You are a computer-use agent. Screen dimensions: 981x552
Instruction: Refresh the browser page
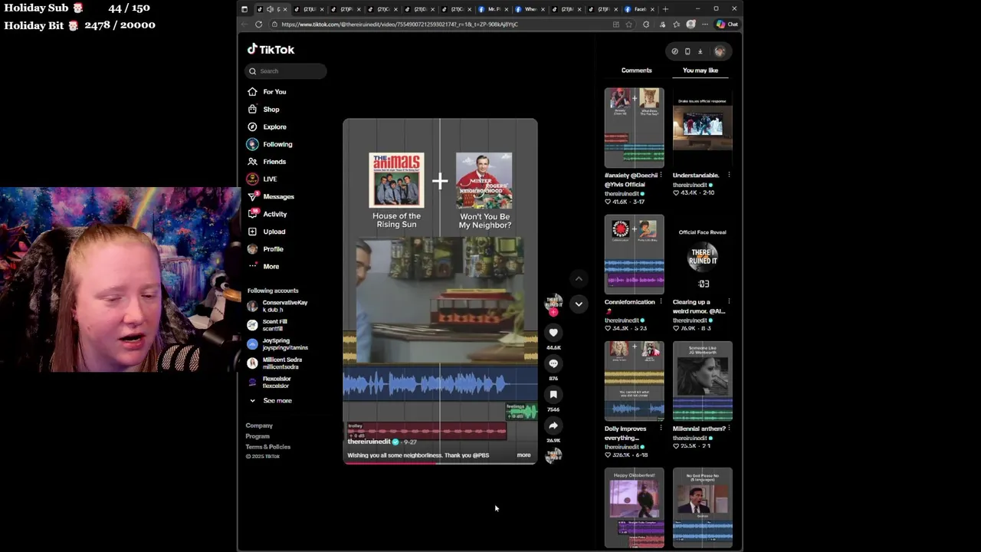click(258, 25)
